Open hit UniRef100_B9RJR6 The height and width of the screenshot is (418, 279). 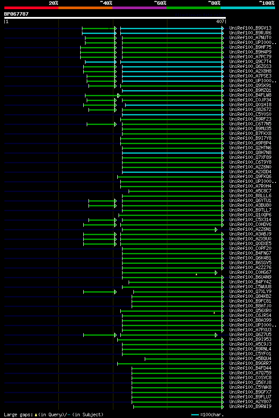pyautogui.click(x=250, y=33)
